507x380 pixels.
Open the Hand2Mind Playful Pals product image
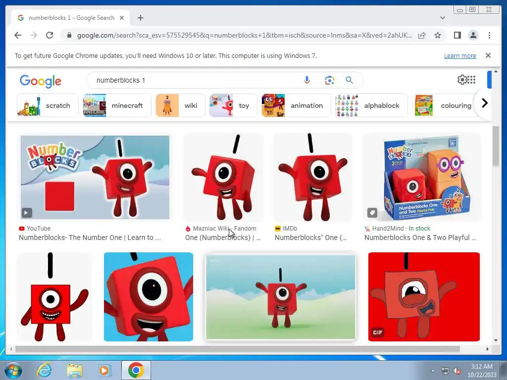point(422,177)
